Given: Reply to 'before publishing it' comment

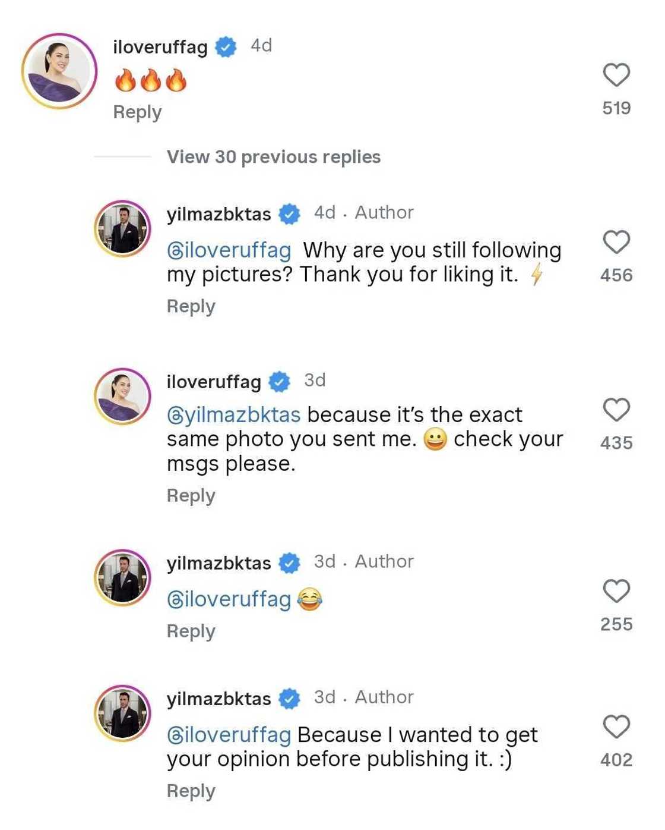Looking at the screenshot, I should 191,791.
